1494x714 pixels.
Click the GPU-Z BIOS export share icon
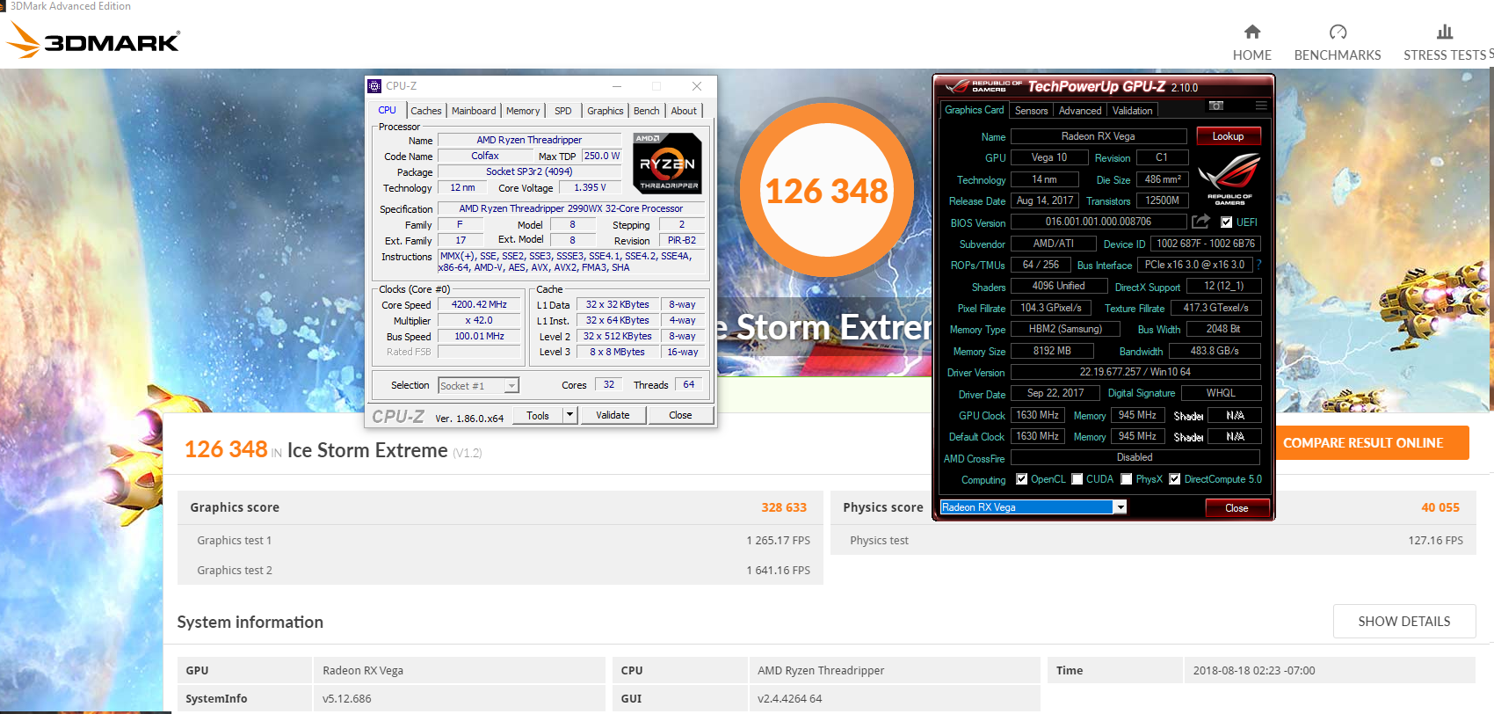click(x=1201, y=221)
